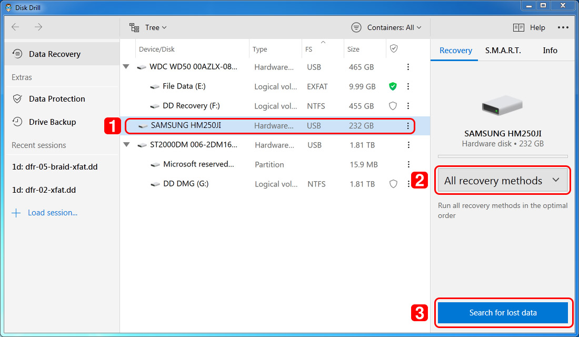Click Search for lost data button

(503, 313)
